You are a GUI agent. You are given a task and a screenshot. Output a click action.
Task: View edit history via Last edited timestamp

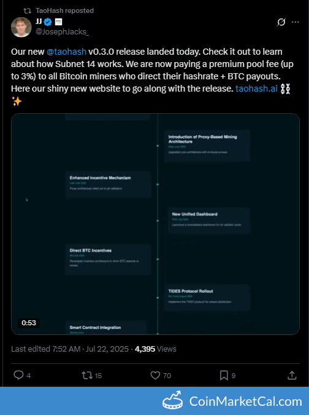point(70,349)
